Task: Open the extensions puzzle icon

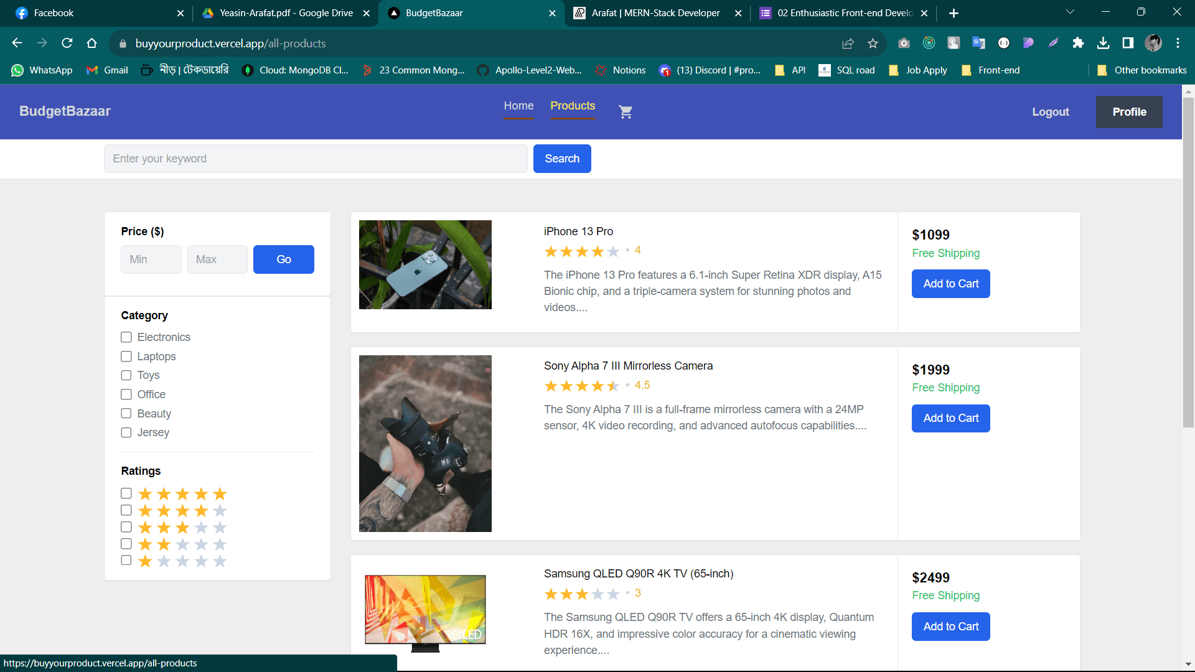Action: click(x=1078, y=43)
